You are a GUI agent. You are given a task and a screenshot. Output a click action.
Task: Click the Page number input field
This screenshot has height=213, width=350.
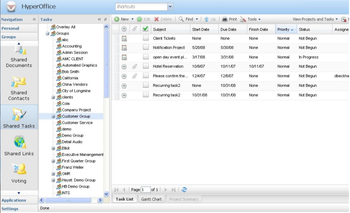point(145,190)
